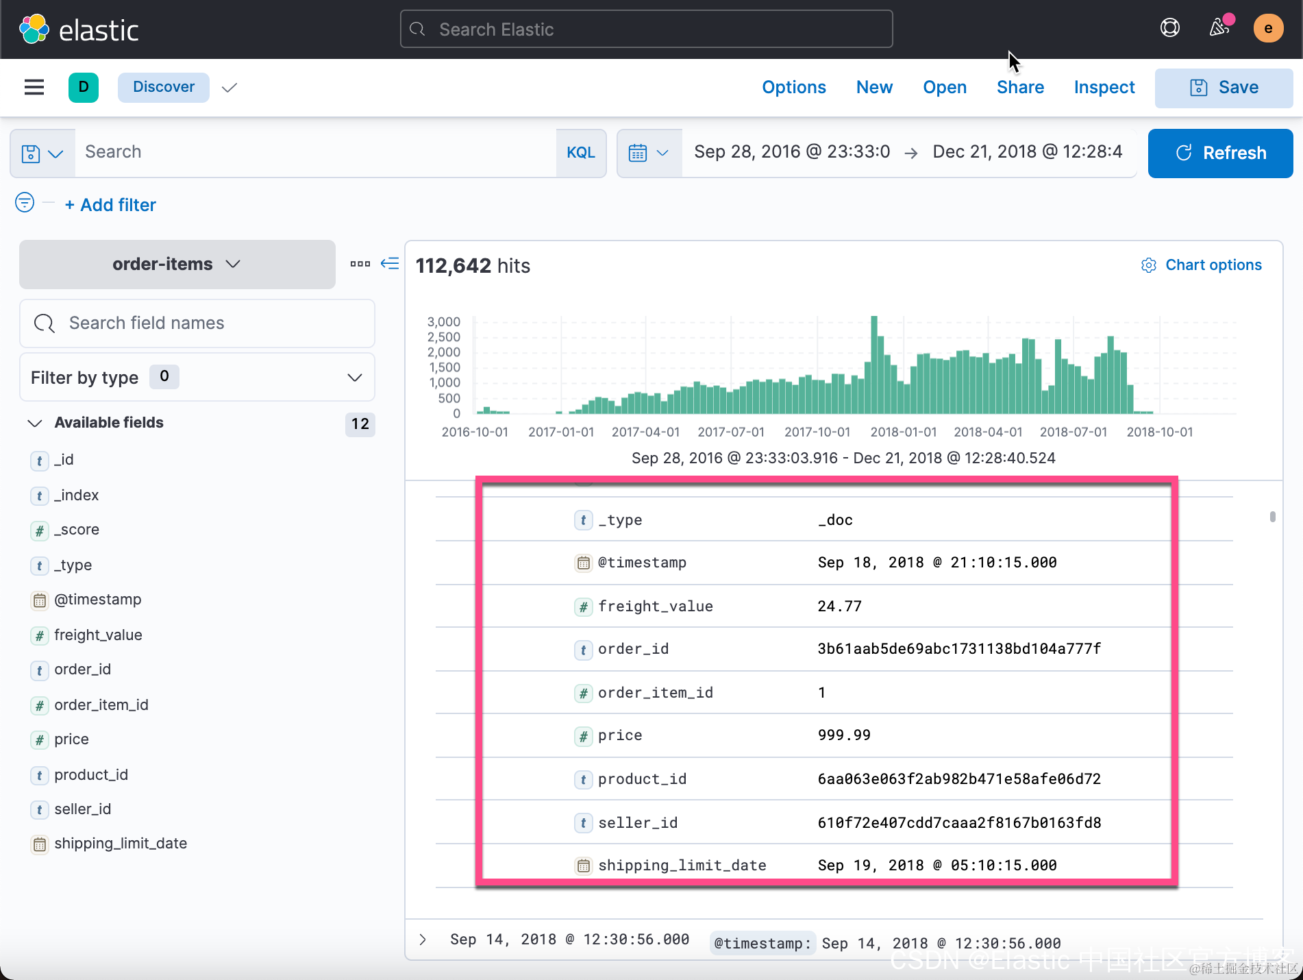Click the number icon beside freight_value in table
Image resolution: width=1303 pixels, height=980 pixels.
583,607
